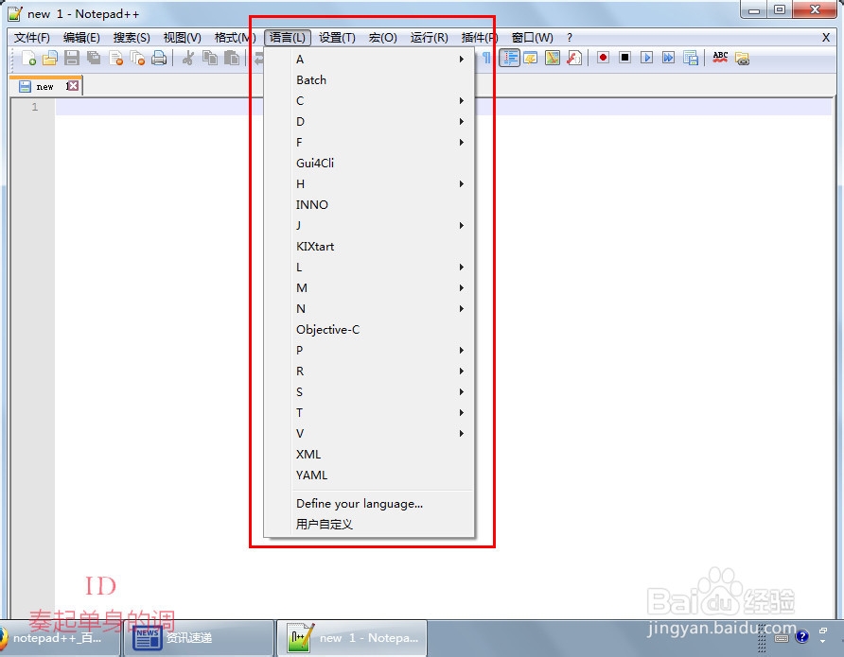Open the 编辑(E) menu
The image size is (844, 657).
pos(81,38)
